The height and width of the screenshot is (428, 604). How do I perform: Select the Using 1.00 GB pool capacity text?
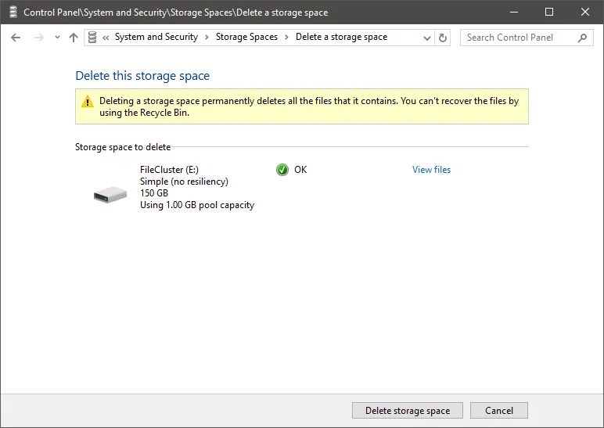(x=197, y=205)
